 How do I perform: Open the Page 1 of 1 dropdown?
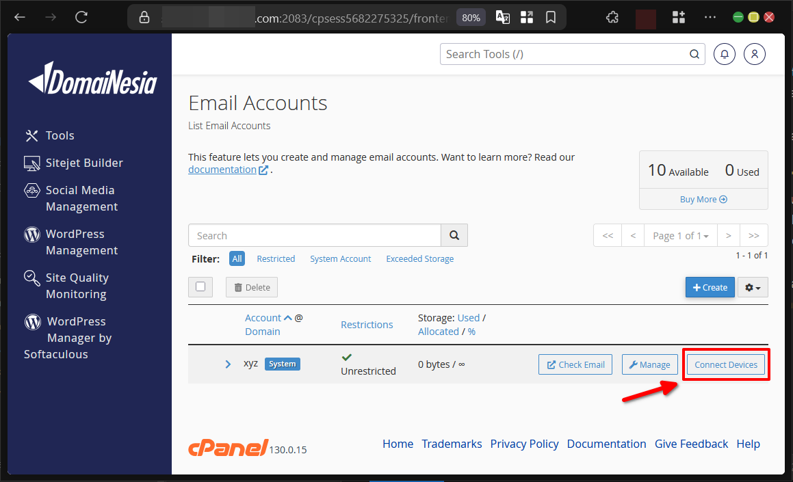(x=680, y=235)
